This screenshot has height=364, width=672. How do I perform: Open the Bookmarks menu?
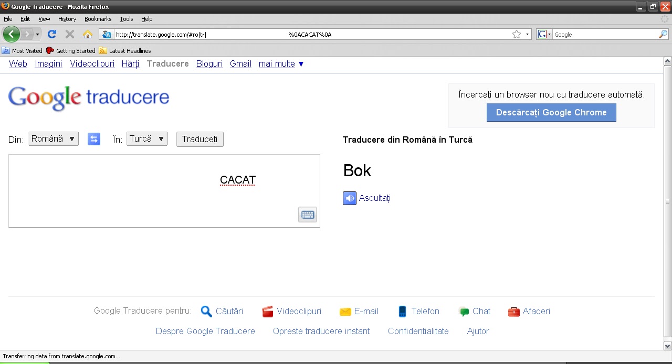click(98, 19)
